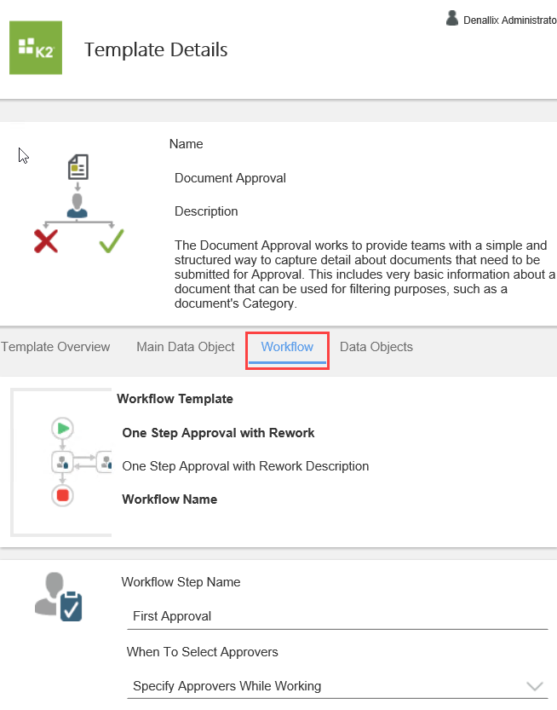The height and width of the screenshot is (710, 557).
Task: Click the red stop node in workflow diagram
Action: [x=62, y=495]
